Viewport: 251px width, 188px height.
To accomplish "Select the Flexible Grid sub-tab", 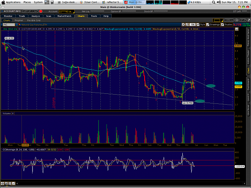I will tap(34, 20).
